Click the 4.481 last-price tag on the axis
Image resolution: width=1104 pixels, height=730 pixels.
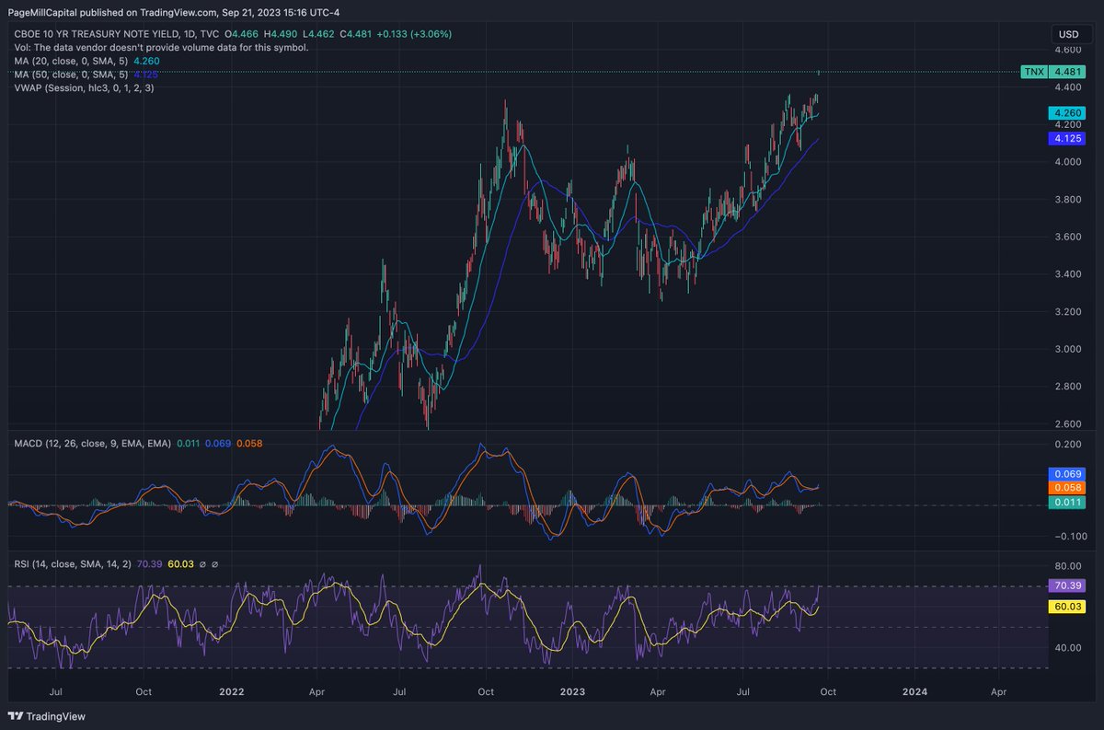point(1067,72)
